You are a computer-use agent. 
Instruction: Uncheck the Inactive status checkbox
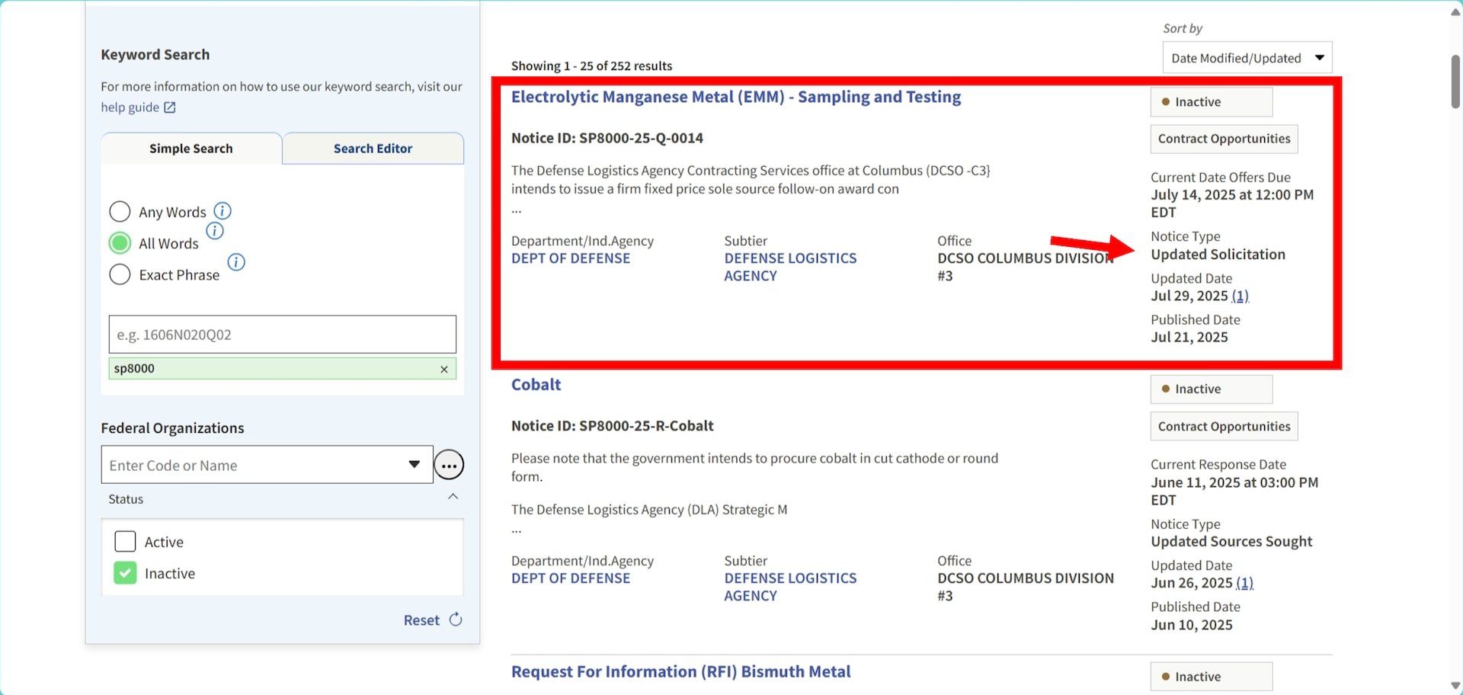coord(125,573)
